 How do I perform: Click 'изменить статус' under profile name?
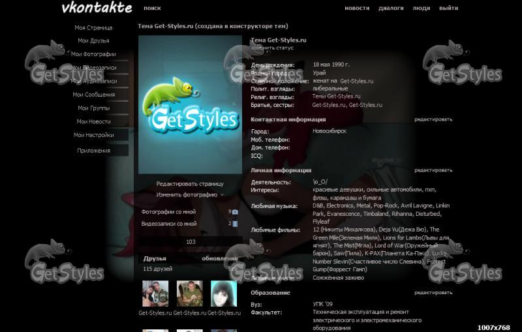(x=272, y=48)
